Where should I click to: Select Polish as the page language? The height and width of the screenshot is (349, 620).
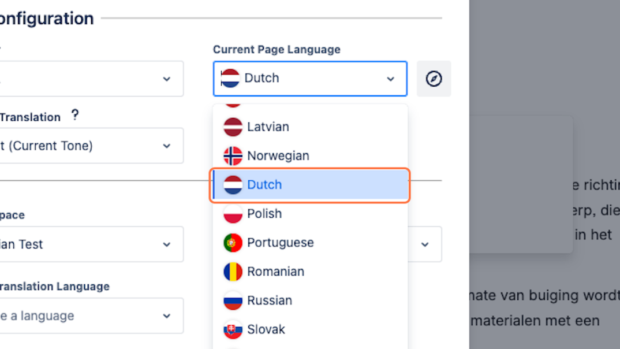tap(264, 214)
